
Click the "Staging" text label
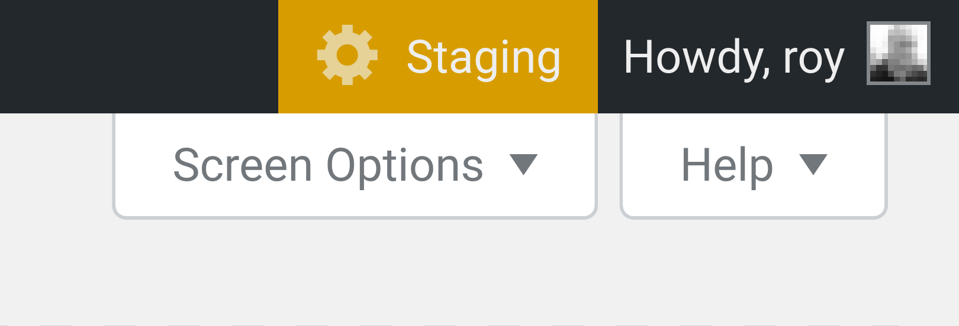(x=484, y=58)
